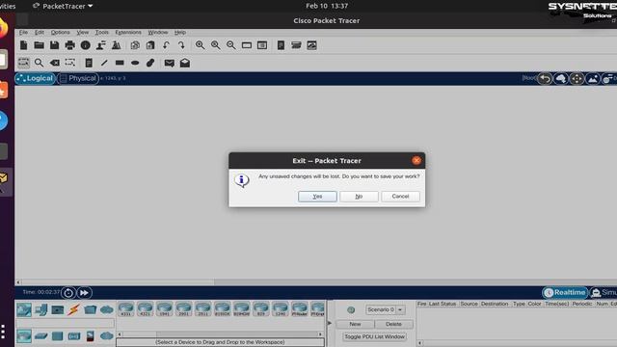Launch the Activity Wizard icon
This screenshot has height=347, width=617.
pos(100,45)
